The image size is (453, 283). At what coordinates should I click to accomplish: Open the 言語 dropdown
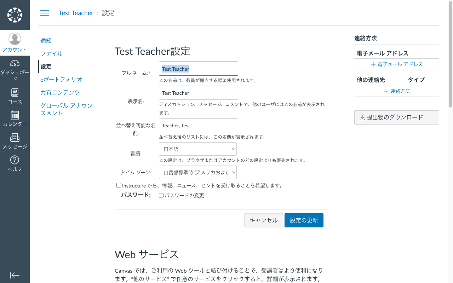[198, 149]
